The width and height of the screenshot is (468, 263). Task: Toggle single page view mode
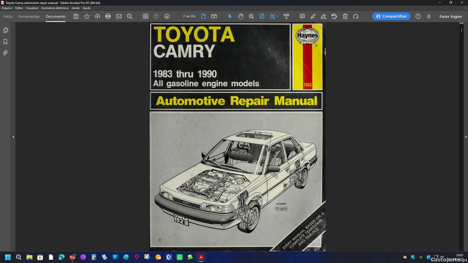point(203,16)
